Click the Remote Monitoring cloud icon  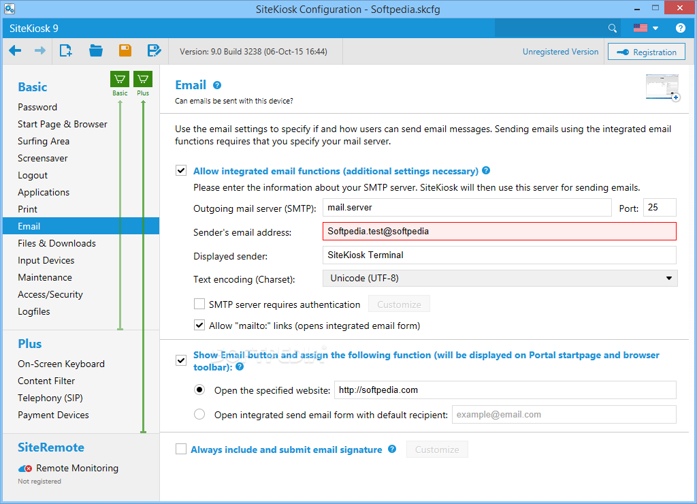[25, 469]
